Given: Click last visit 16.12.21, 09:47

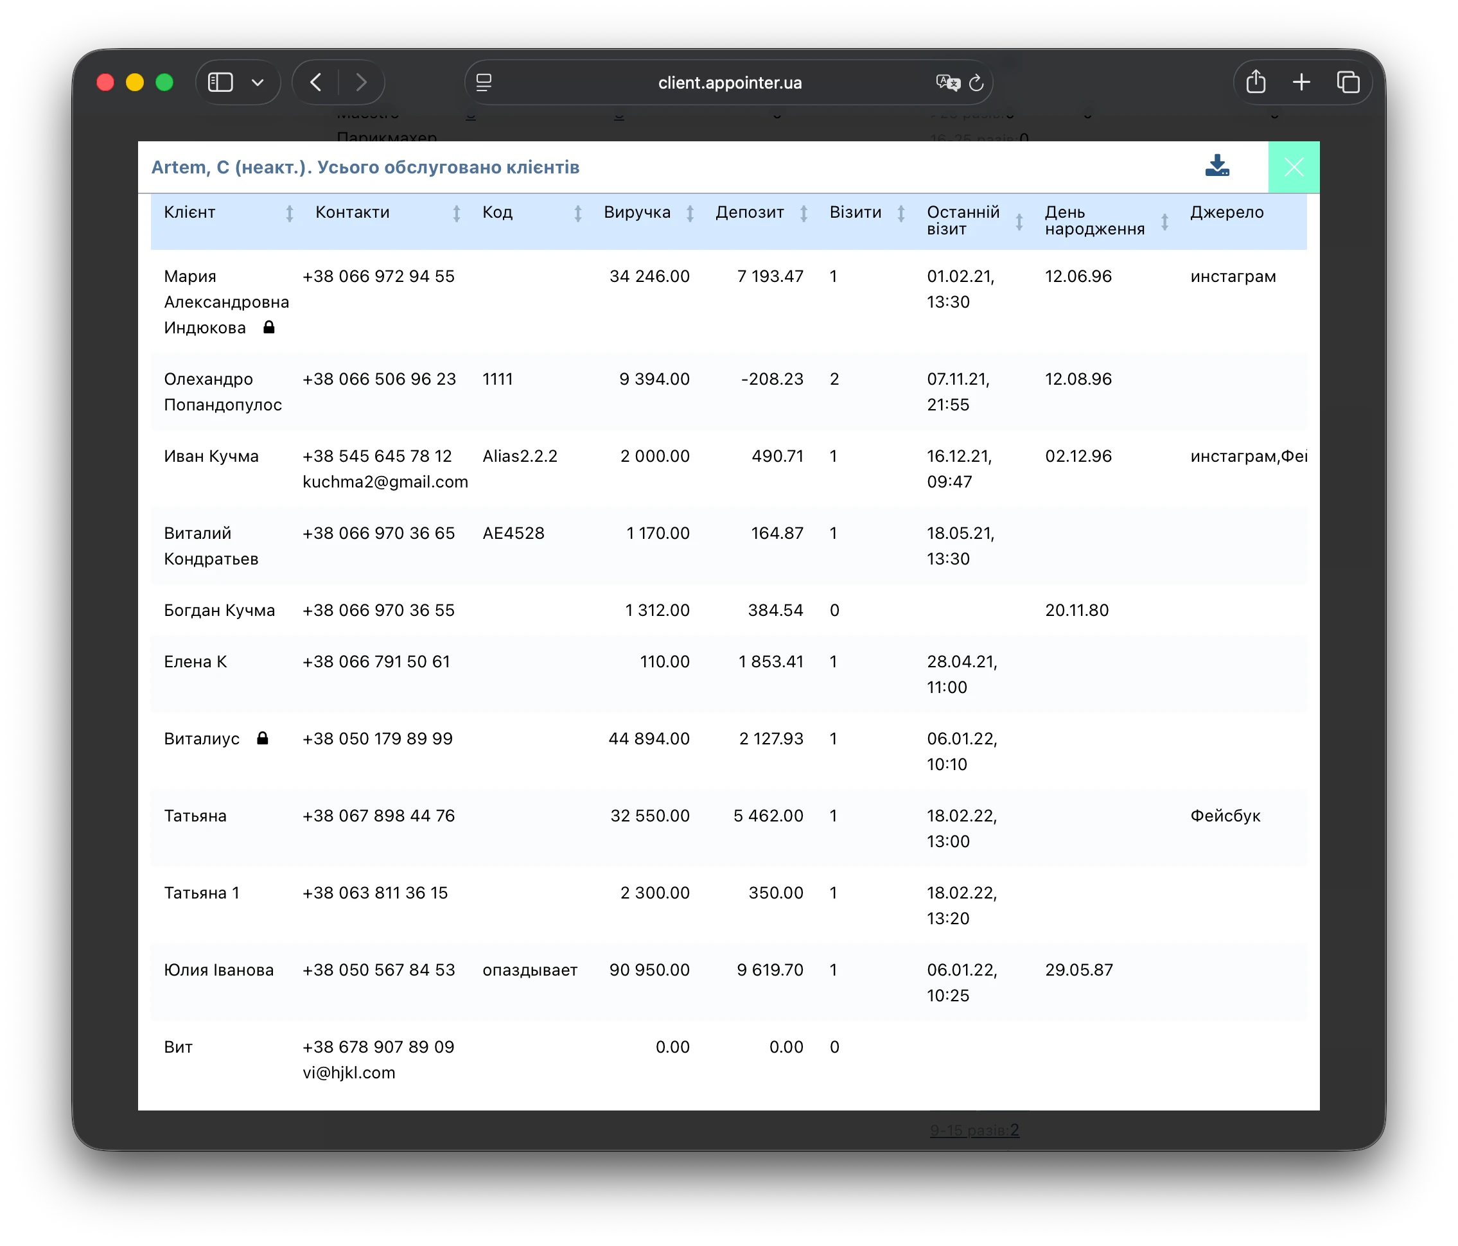Looking at the screenshot, I should click(959, 469).
